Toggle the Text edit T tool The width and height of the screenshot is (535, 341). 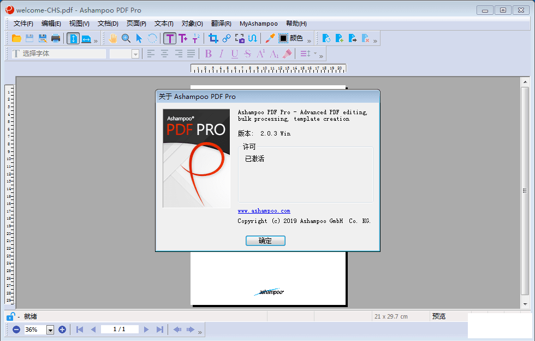(170, 38)
